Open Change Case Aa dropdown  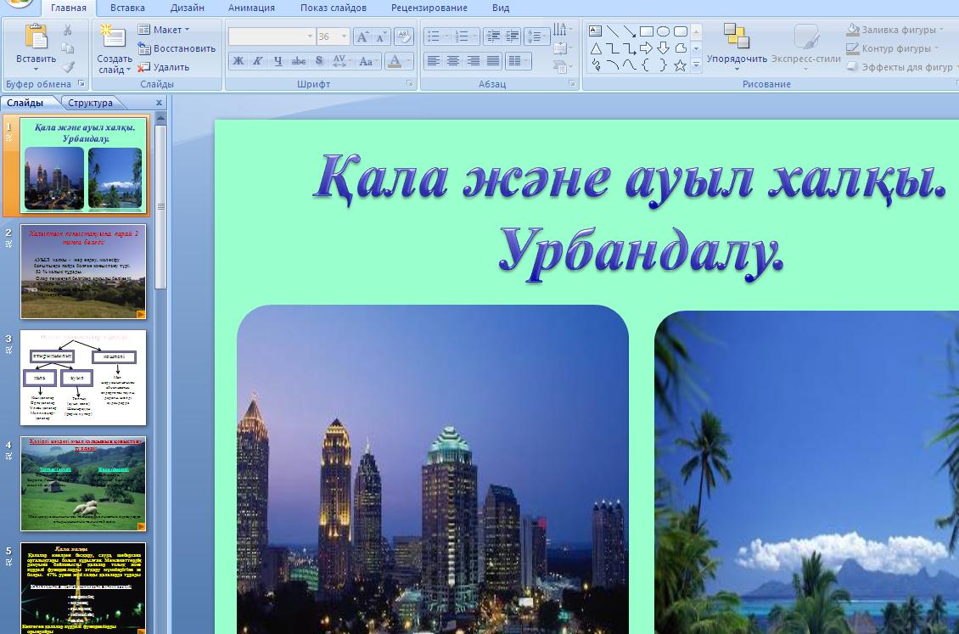click(368, 60)
